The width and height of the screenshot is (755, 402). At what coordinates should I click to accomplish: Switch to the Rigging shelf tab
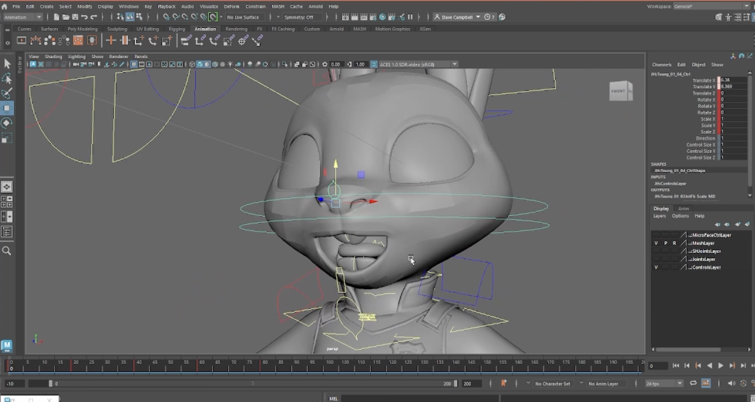coord(177,29)
